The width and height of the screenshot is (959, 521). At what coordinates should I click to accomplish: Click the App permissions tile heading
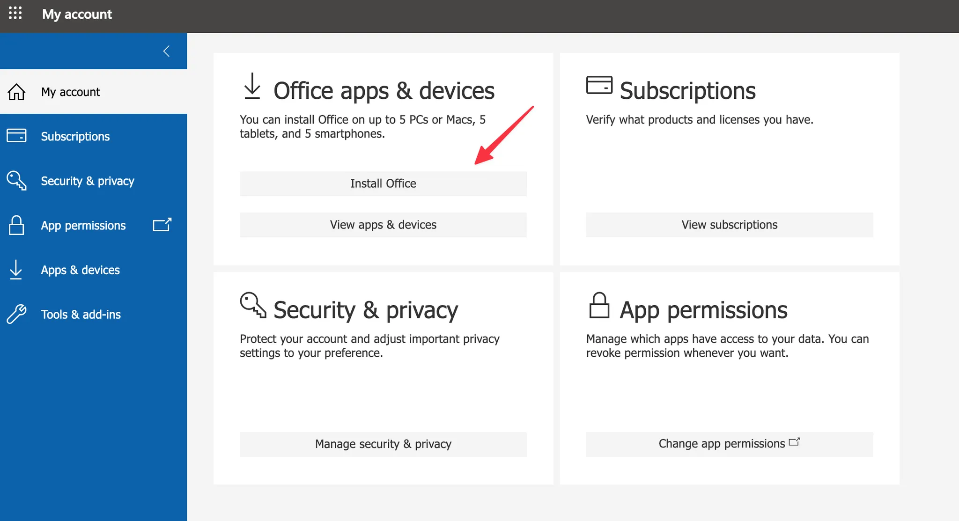coord(703,310)
